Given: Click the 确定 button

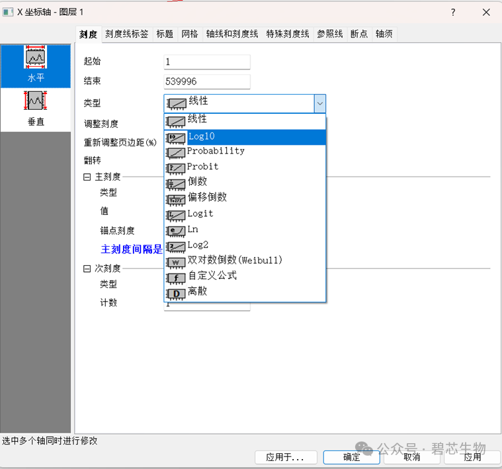Looking at the screenshot, I should [351, 457].
